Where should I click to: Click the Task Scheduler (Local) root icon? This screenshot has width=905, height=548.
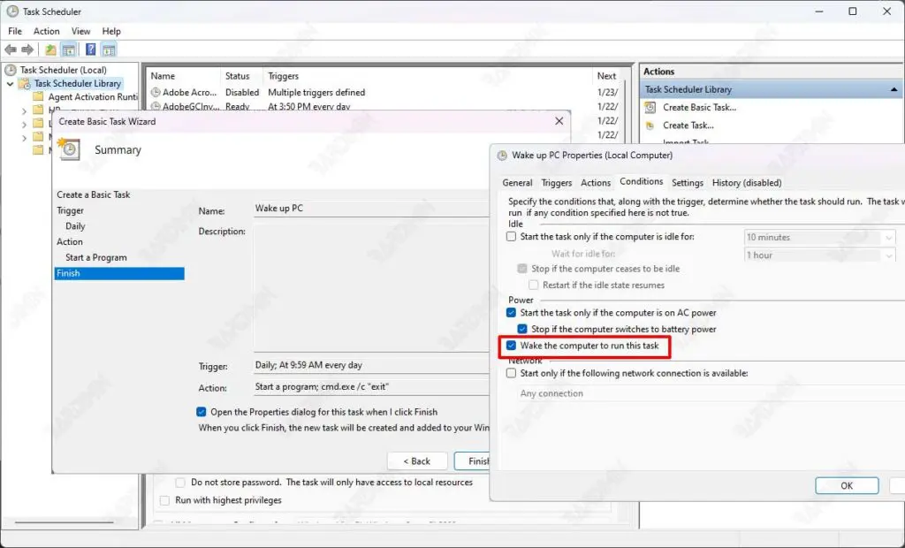tap(11, 70)
